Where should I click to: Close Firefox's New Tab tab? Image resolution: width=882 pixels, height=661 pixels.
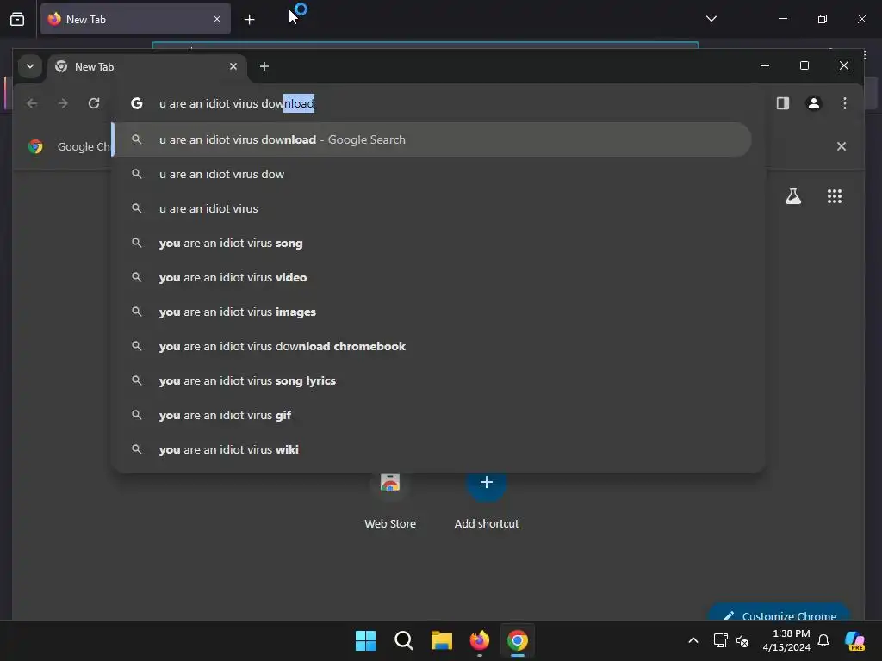(x=217, y=19)
